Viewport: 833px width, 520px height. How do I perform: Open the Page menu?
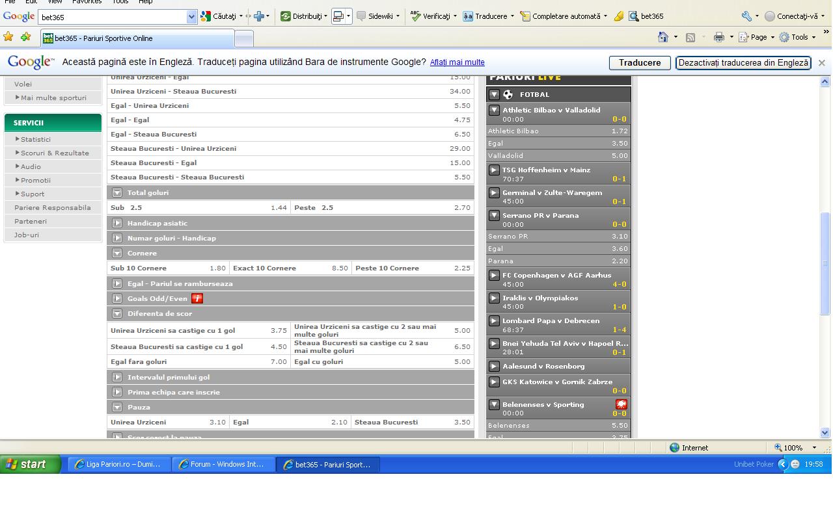tap(758, 37)
